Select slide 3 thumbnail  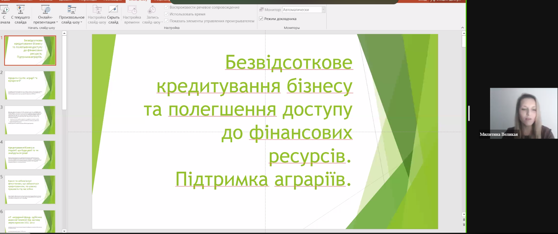pyautogui.click(x=30, y=120)
